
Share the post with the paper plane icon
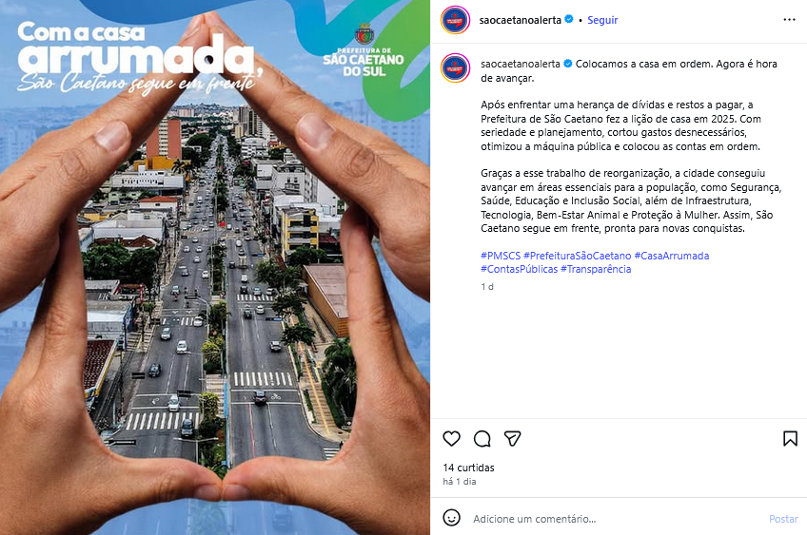(x=512, y=438)
